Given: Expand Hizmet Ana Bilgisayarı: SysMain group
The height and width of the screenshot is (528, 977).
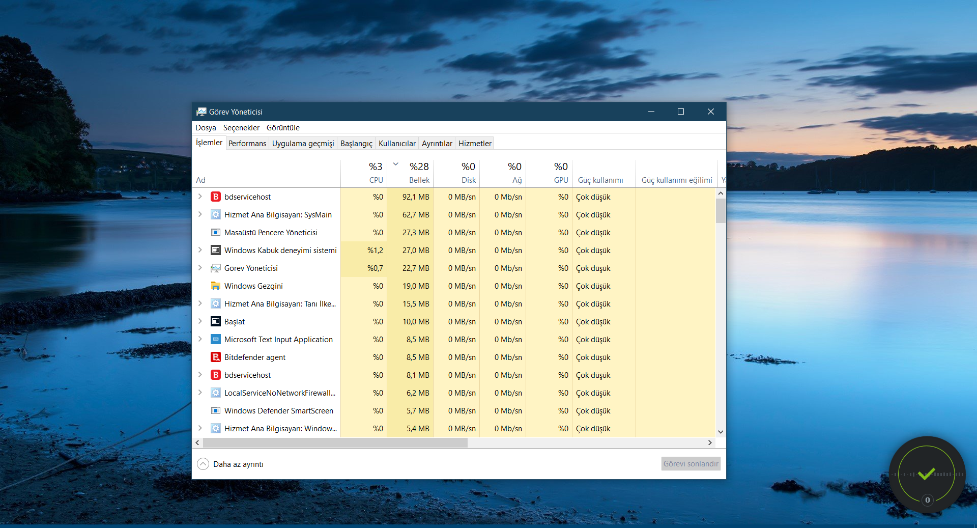Looking at the screenshot, I should pyautogui.click(x=200, y=214).
